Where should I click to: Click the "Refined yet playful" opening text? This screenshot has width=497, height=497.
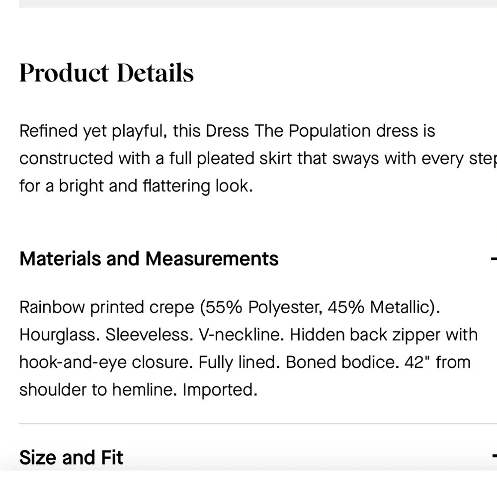(x=91, y=131)
